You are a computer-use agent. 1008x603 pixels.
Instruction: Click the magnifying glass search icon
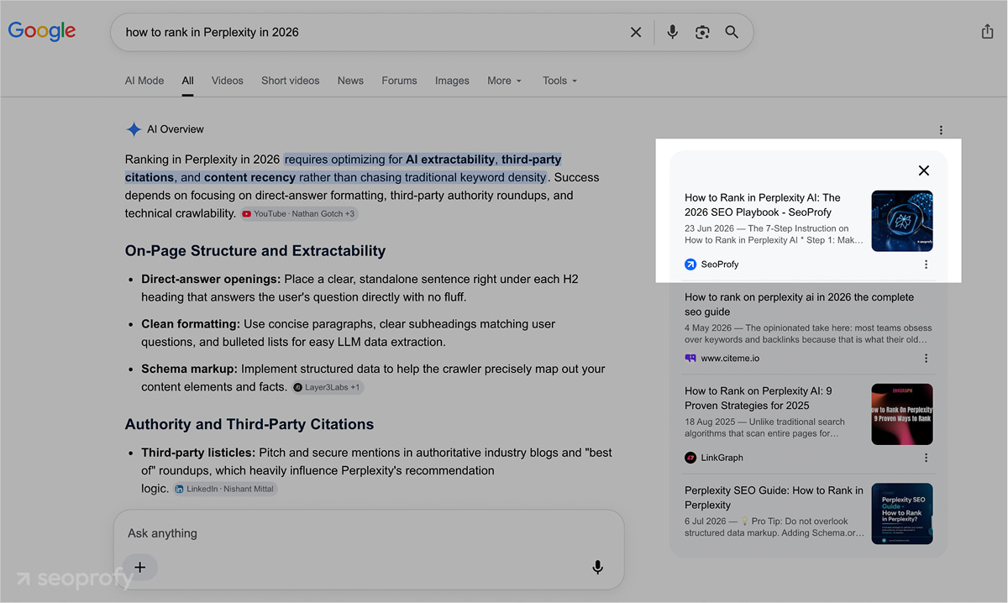click(732, 32)
